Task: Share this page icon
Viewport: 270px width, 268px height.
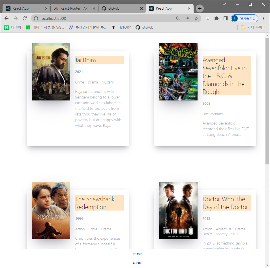Action: click(187, 18)
